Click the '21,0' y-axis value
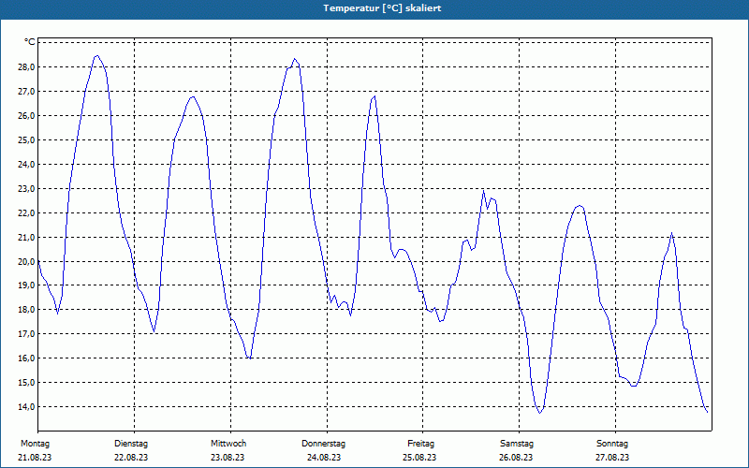 point(26,238)
